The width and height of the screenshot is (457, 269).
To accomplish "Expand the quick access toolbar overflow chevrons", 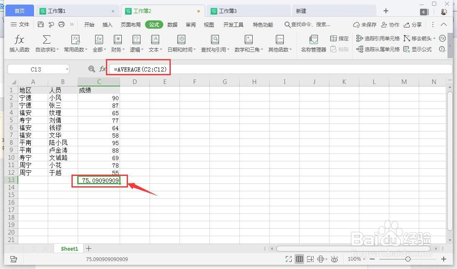I will [x=72, y=25].
